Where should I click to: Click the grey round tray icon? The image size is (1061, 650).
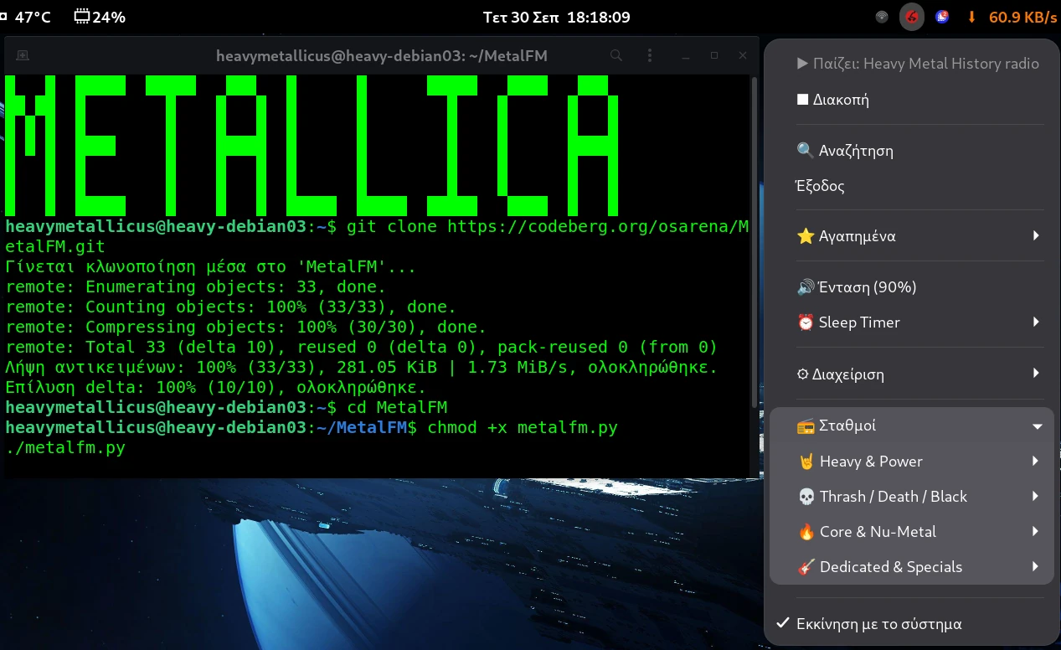pyautogui.click(x=882, y=17)
